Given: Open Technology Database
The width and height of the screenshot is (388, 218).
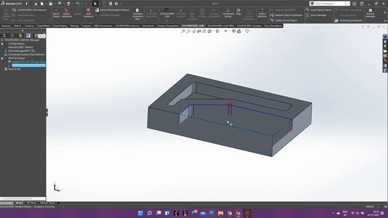Looking at the screenshot, I should point(348,21).
